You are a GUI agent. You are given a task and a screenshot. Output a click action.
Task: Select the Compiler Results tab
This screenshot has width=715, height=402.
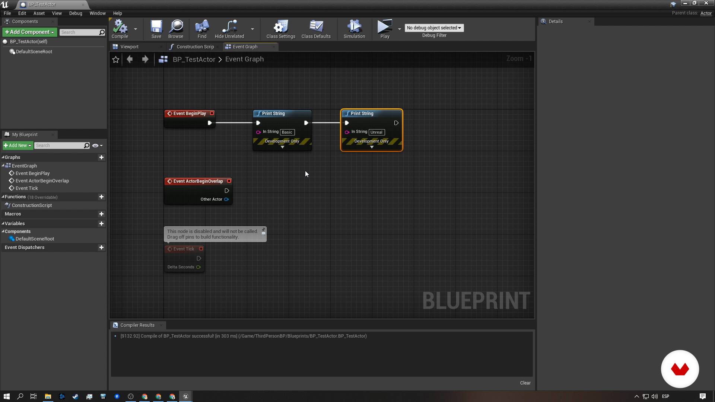click(137, 325)
